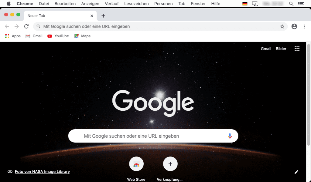Click the chain link icon beside photo credit

click(10, 172)
